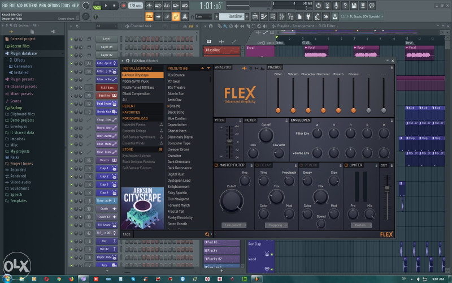Click the tag search magnifier icon
This screenshot has width=452, height=283.
pos(207,234)
